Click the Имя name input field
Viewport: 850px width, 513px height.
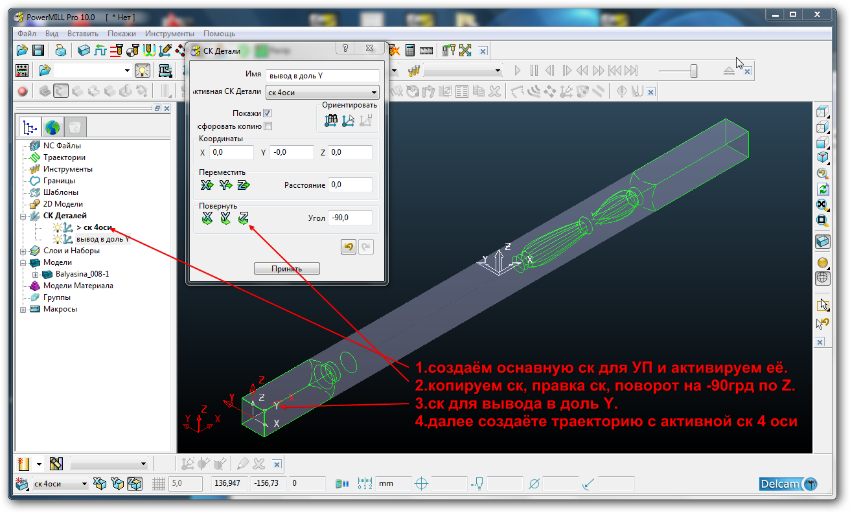[x=322, y=76]
